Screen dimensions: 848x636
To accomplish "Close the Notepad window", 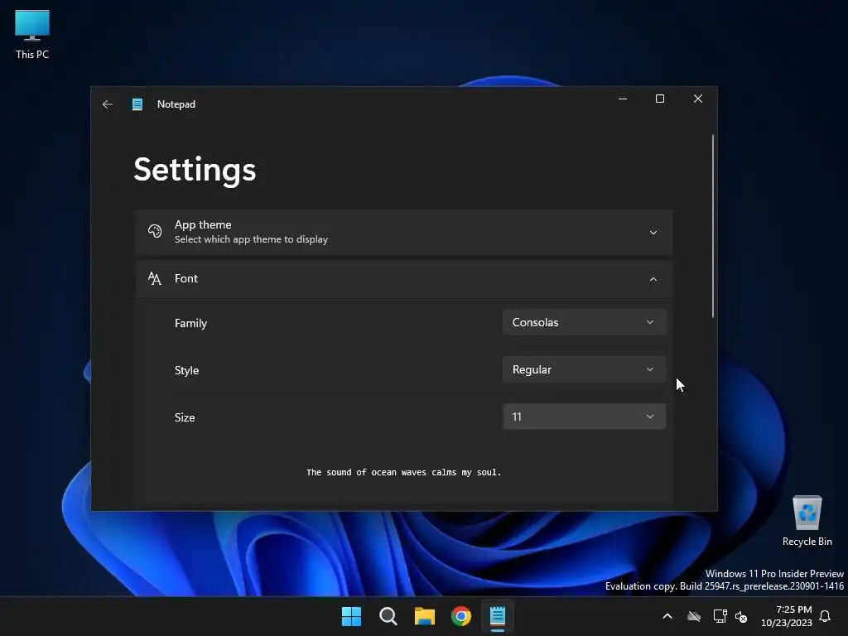I will [x=697, y=99].
